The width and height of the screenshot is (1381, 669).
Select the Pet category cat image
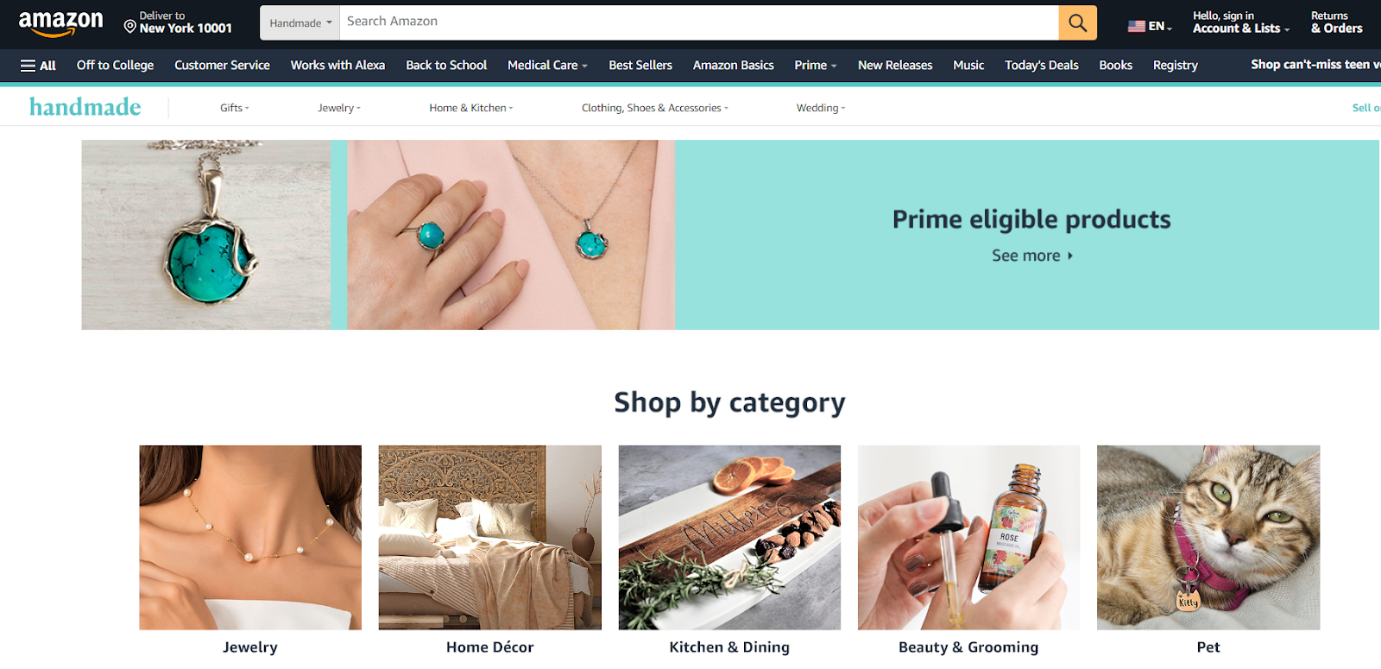pyautogui.click(x=1208, y=537)
